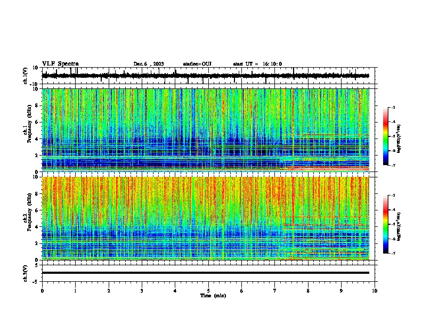Click the "6" kHz tick of ch.2 spectrogram

tap(37, 210)
